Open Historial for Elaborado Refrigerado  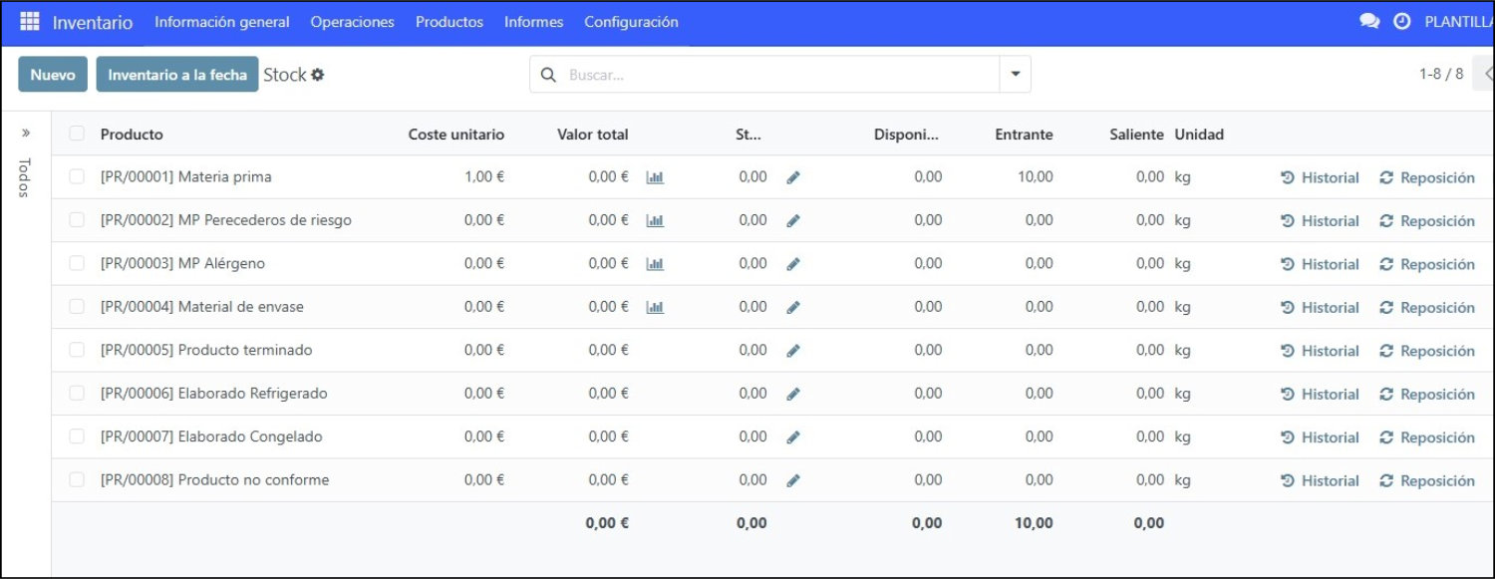click(1320, 394)
